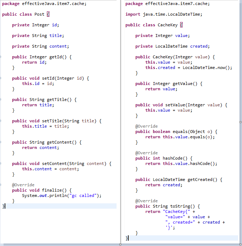Image resolution: width=242 pixels, height=246 pixels.
Task: Click the 'private String content;' field line
Action: [x=41, y=46]
